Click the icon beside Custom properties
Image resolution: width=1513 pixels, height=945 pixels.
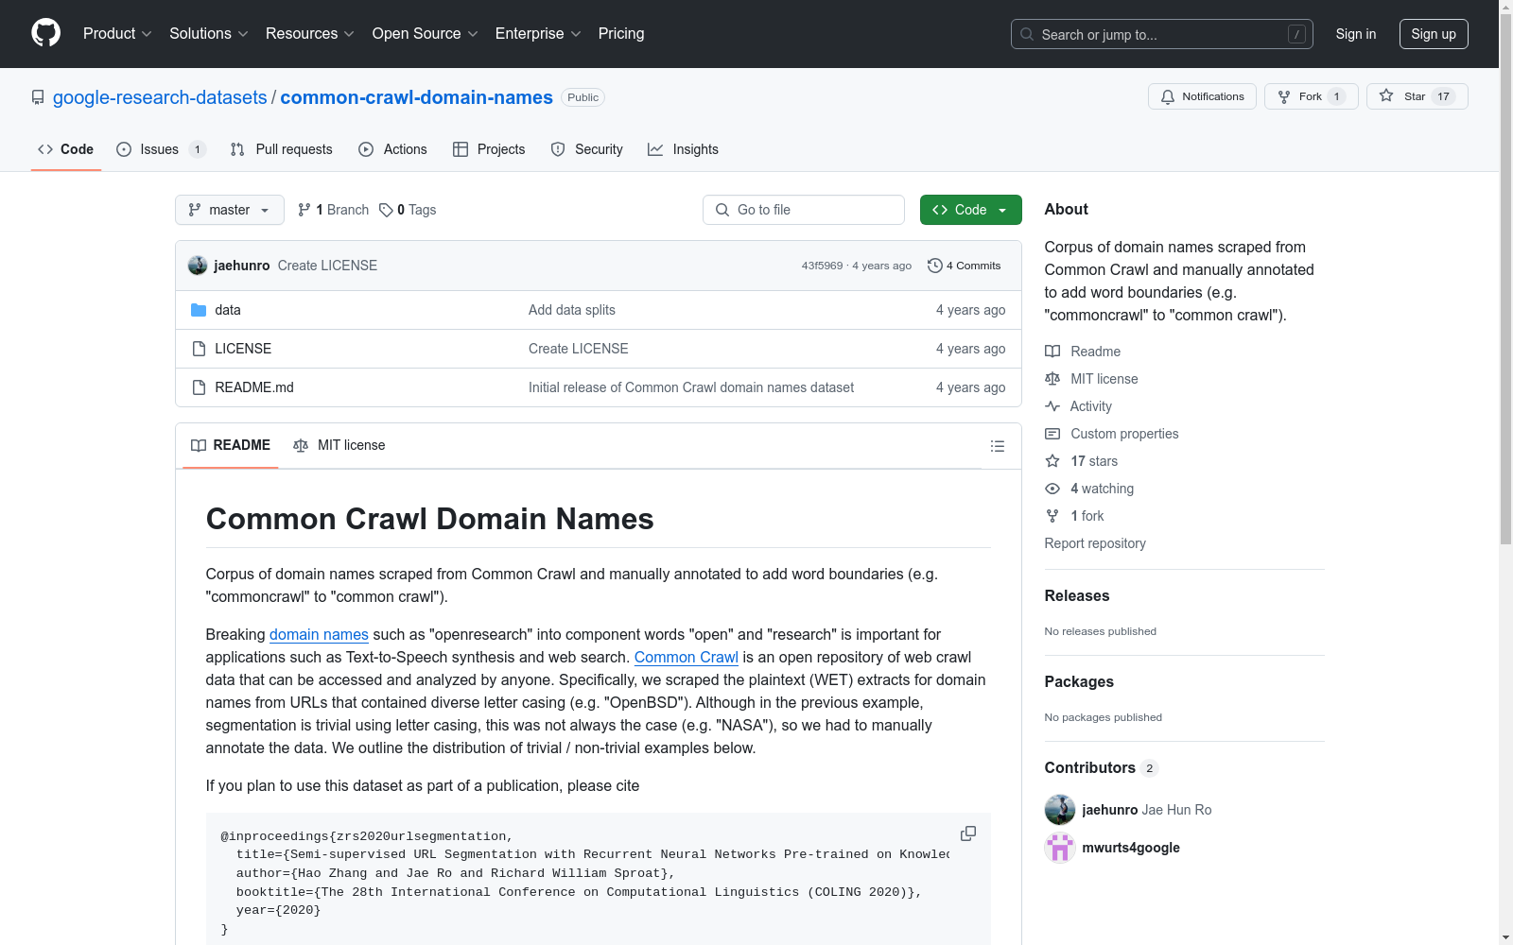[1052, 434]
